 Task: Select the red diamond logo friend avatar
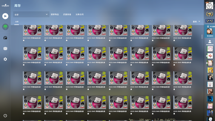pos(210,56)
